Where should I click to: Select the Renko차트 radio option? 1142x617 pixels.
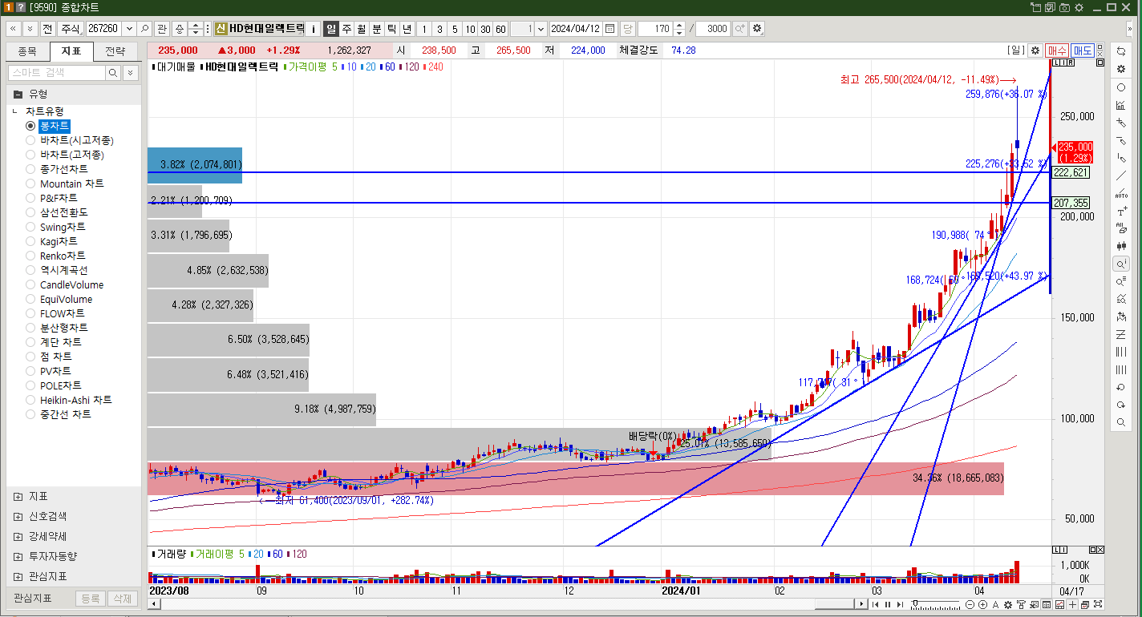(31, 256)
